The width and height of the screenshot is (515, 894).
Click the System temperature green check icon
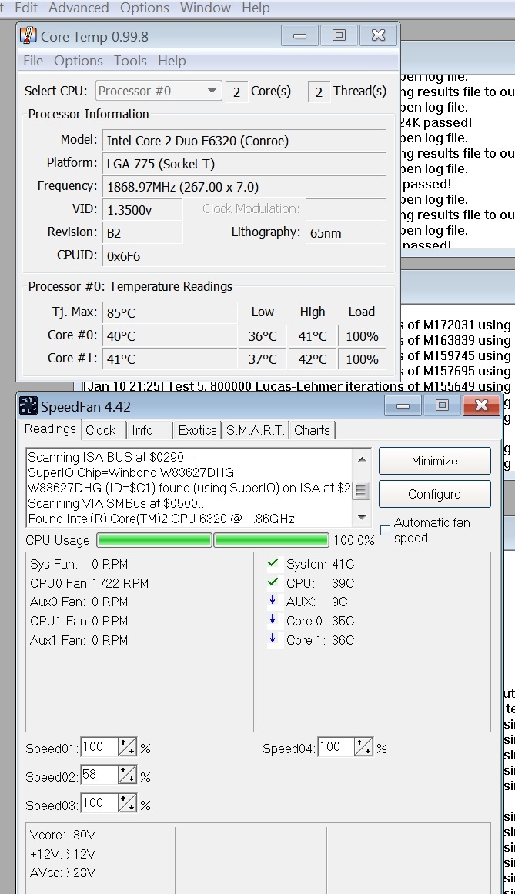tap(273, 562)
